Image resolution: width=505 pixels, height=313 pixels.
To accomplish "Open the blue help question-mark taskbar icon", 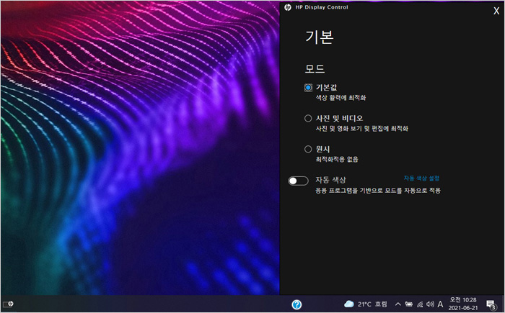I will [x=297, y=304].
